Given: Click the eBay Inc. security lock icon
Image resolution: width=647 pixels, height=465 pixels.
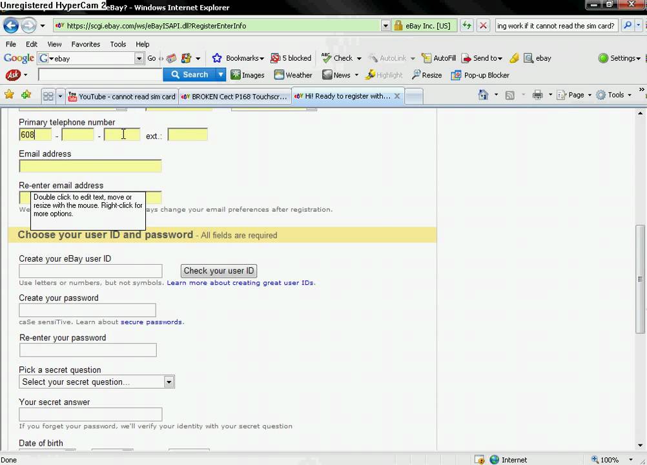Looking at the screenshot, I should (398, 26).
